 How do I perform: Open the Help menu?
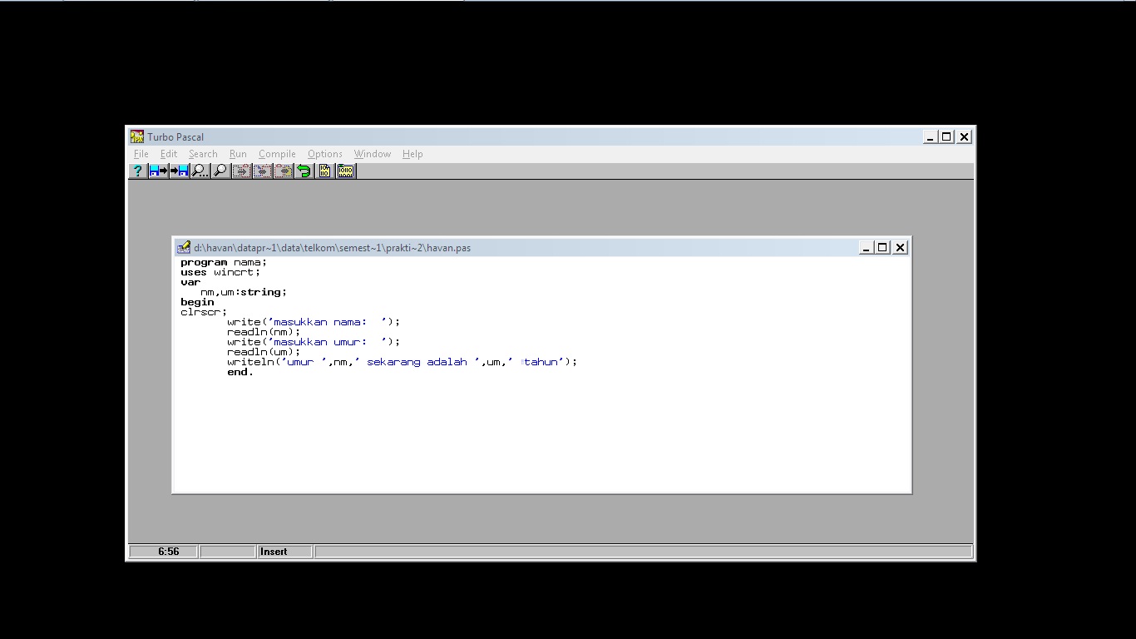click(x=412, y=154)
